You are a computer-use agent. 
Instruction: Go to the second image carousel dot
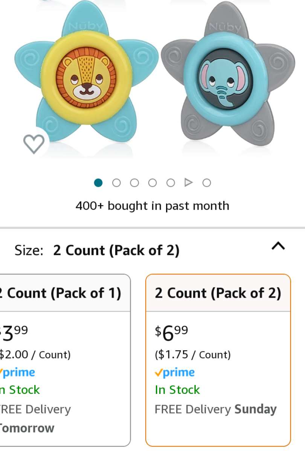pos(116,183)
